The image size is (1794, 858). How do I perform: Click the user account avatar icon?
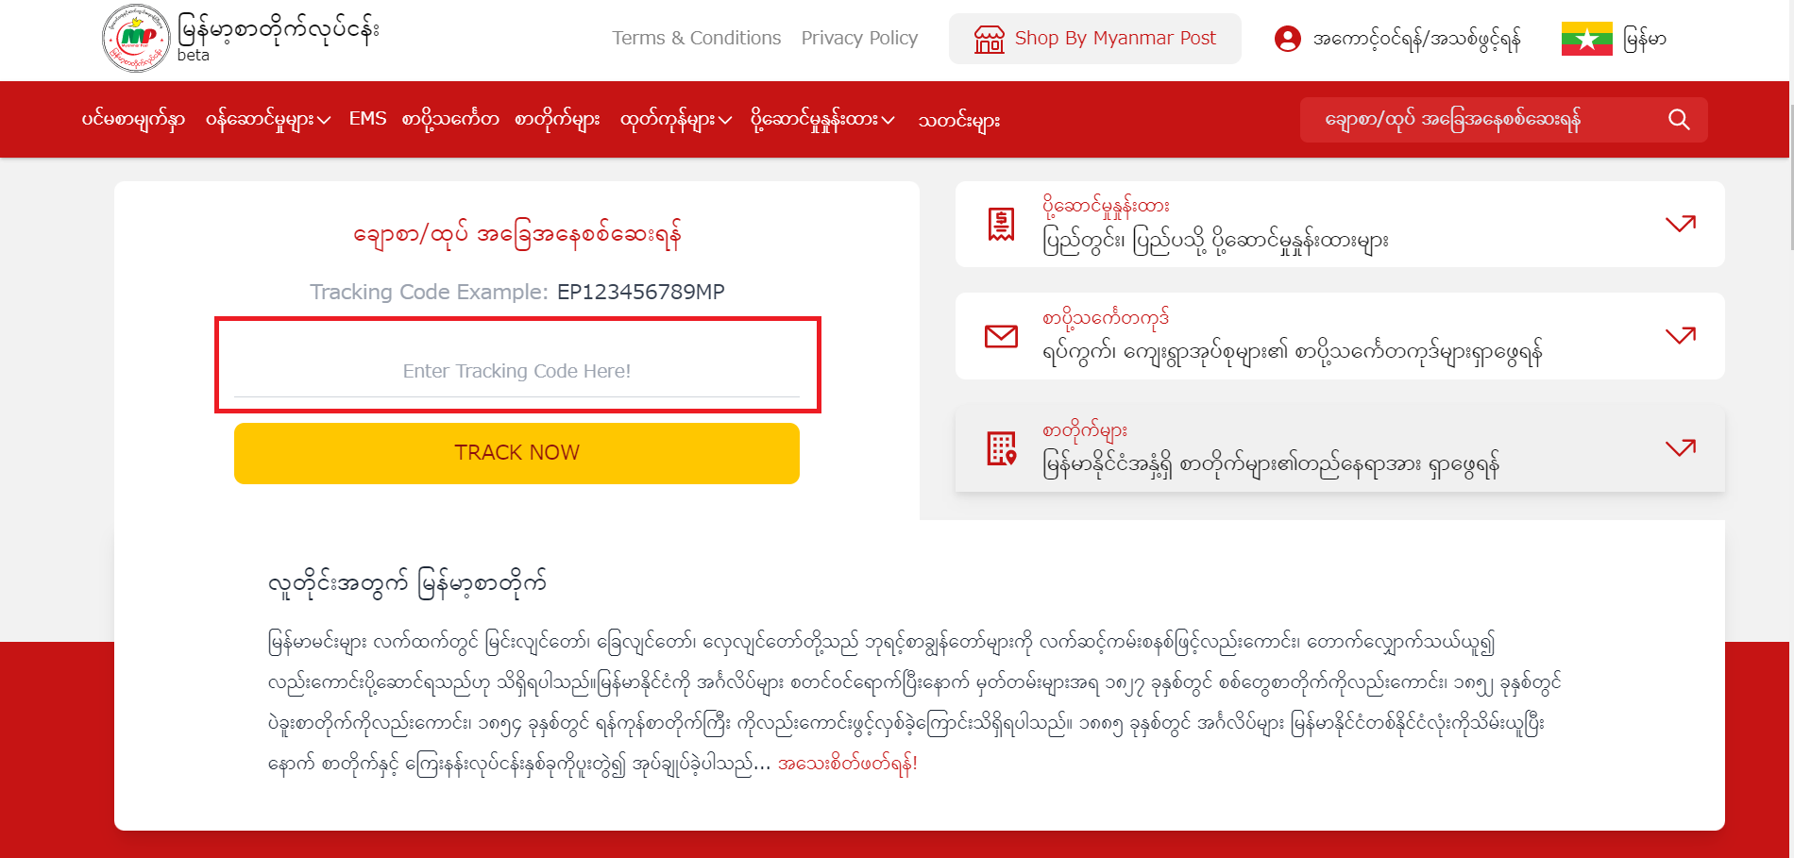(x=1287, y=39)
